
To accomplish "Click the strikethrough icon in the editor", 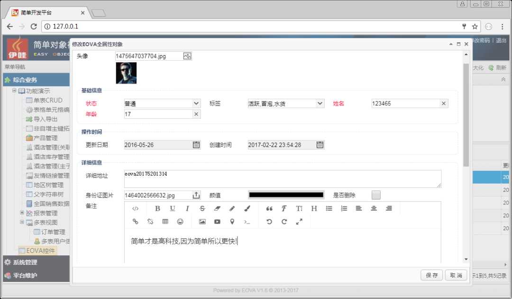I will coord(202,208).
